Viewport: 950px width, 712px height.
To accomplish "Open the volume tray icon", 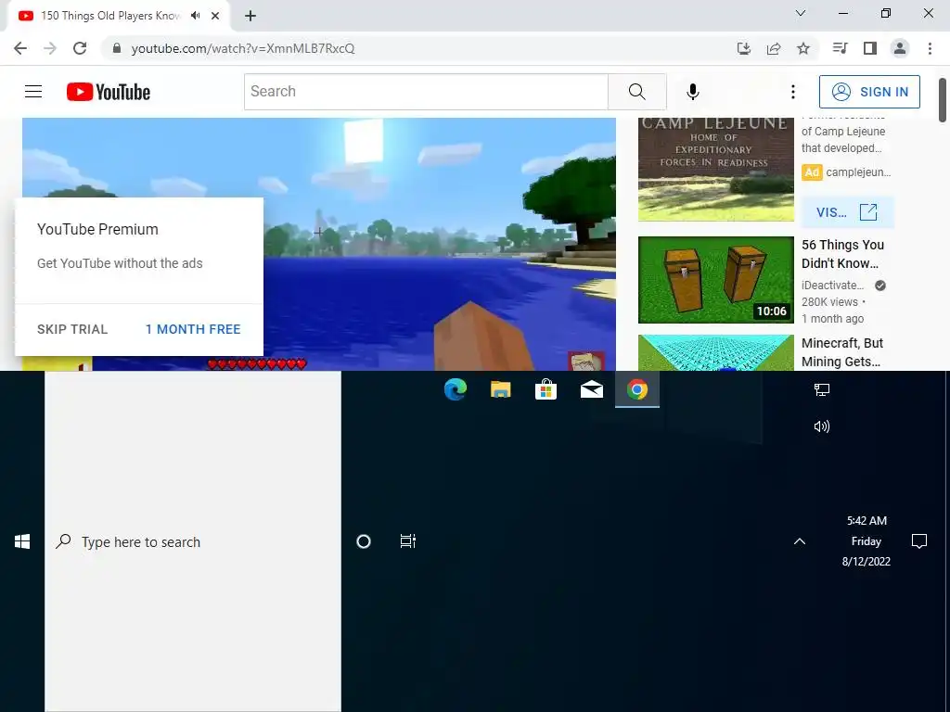I will (822, 426).
